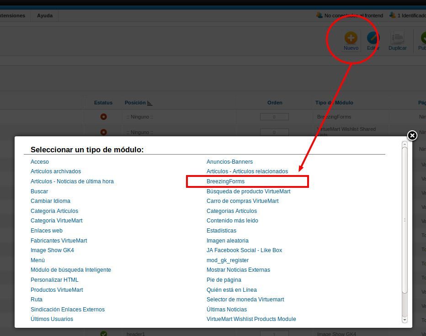Select Contenido más leído module
The image size is (426, 336).
[232, 221]
